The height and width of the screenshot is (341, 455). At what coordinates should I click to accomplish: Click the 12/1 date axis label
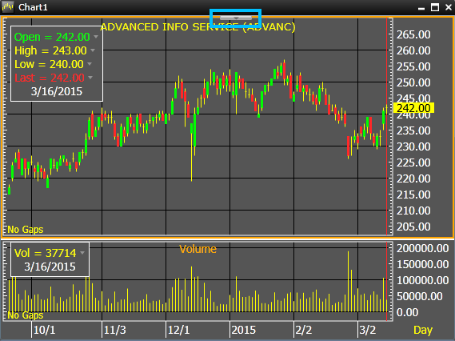(179, 330)
